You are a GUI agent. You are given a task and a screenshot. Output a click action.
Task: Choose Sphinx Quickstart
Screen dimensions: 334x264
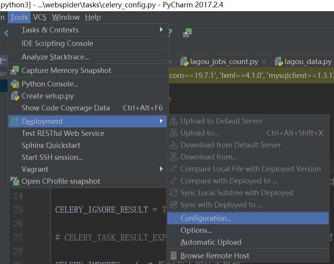[x=87, y=145]
